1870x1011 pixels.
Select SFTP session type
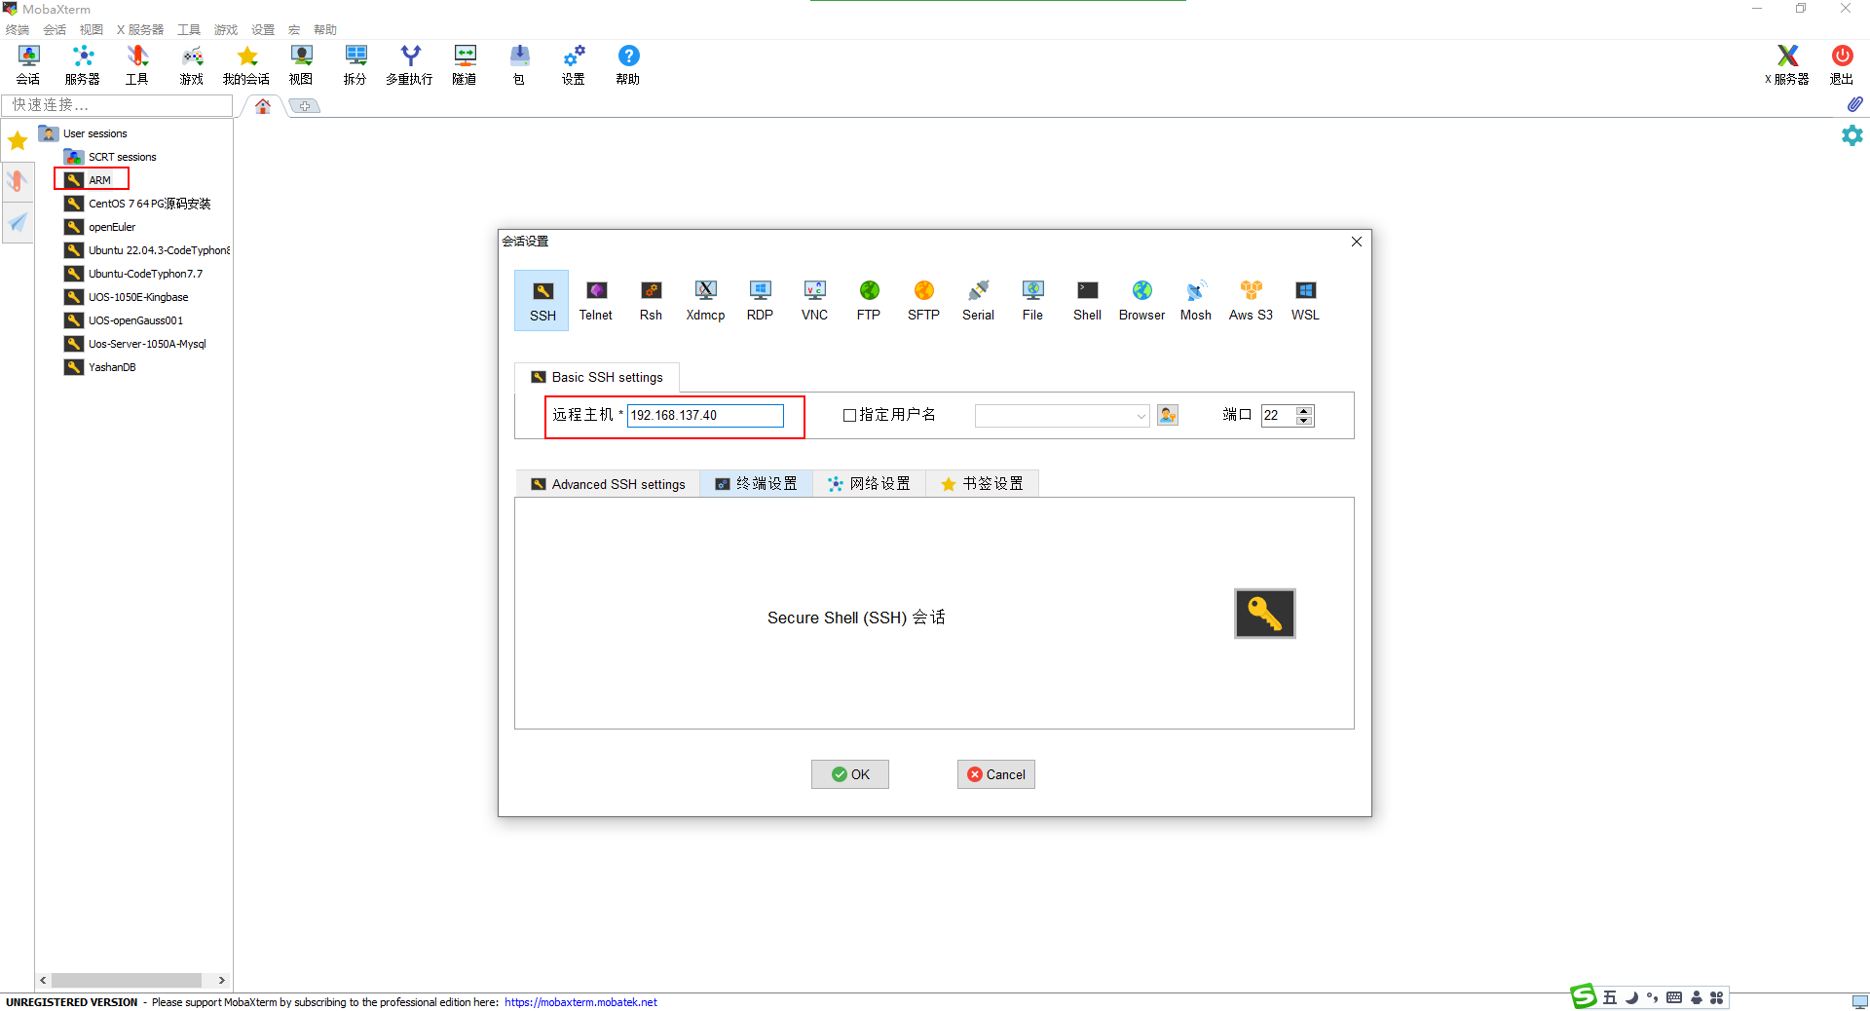click(x=923, y=301)
